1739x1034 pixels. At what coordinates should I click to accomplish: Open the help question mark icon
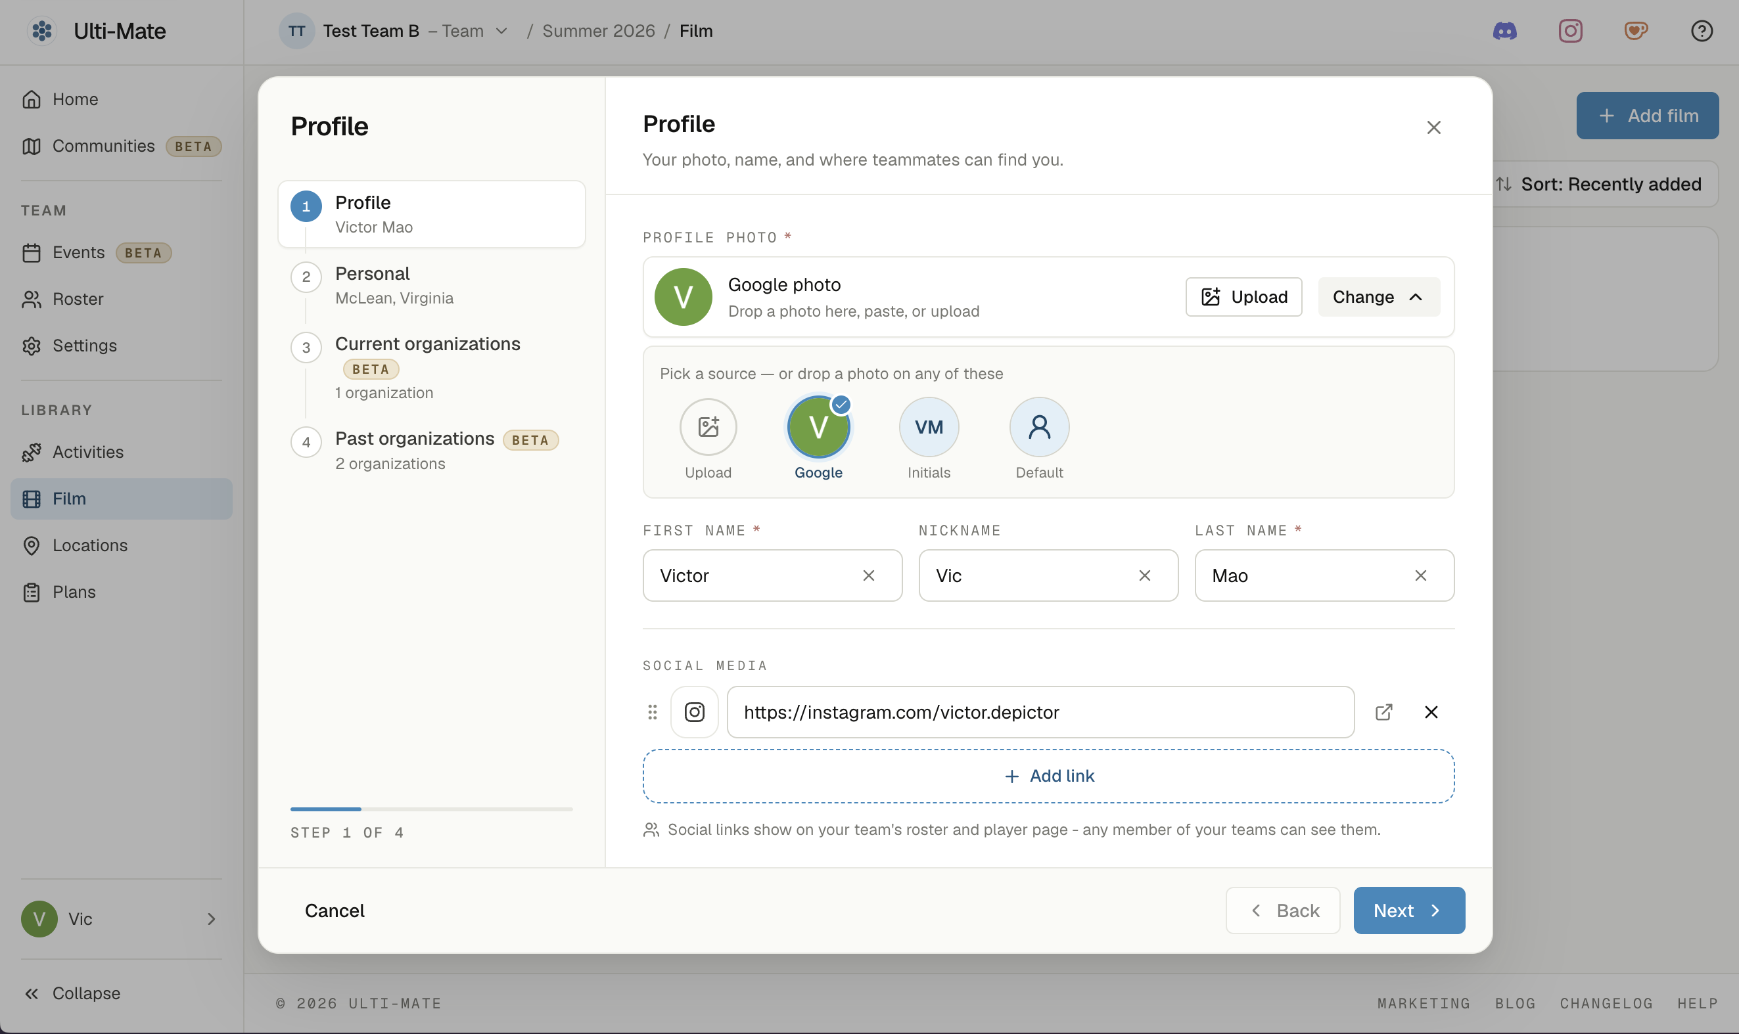point(1702,31)
